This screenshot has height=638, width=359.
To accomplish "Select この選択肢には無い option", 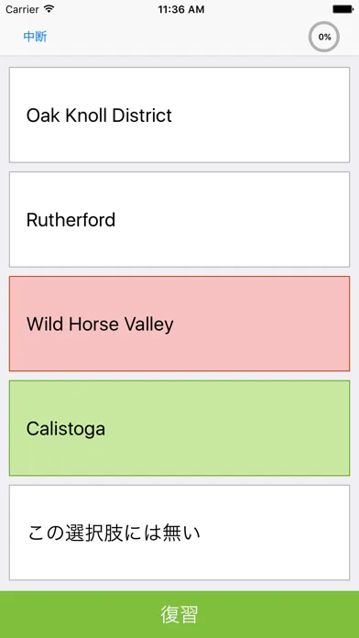I will 179,533.
